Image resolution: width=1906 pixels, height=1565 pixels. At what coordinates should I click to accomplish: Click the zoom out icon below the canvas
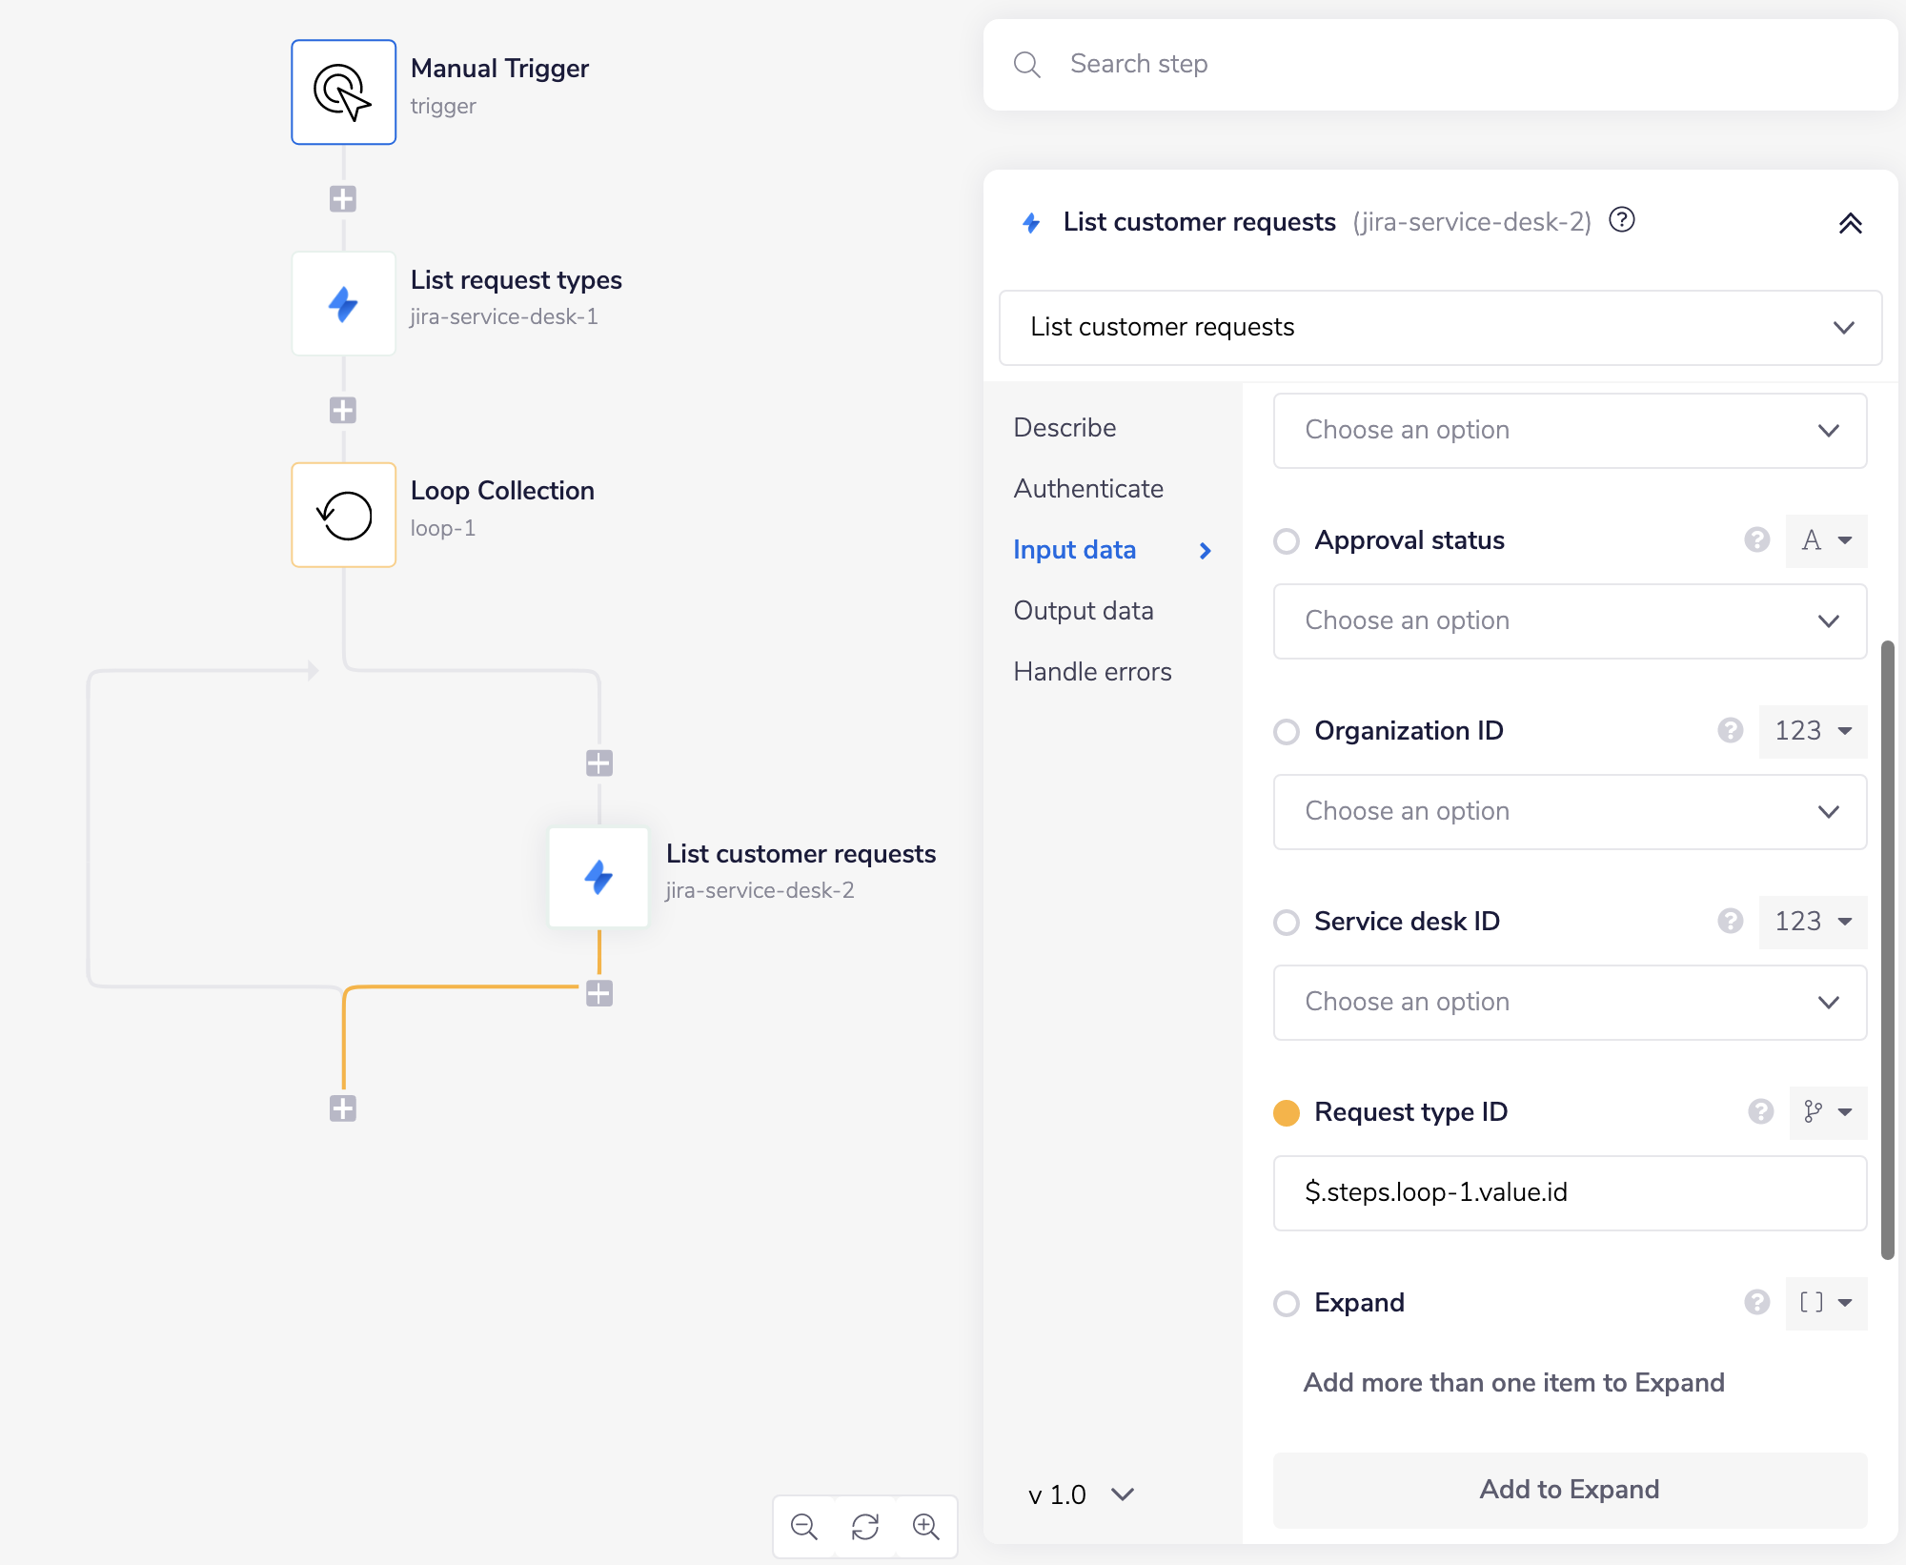(803, 1527)
